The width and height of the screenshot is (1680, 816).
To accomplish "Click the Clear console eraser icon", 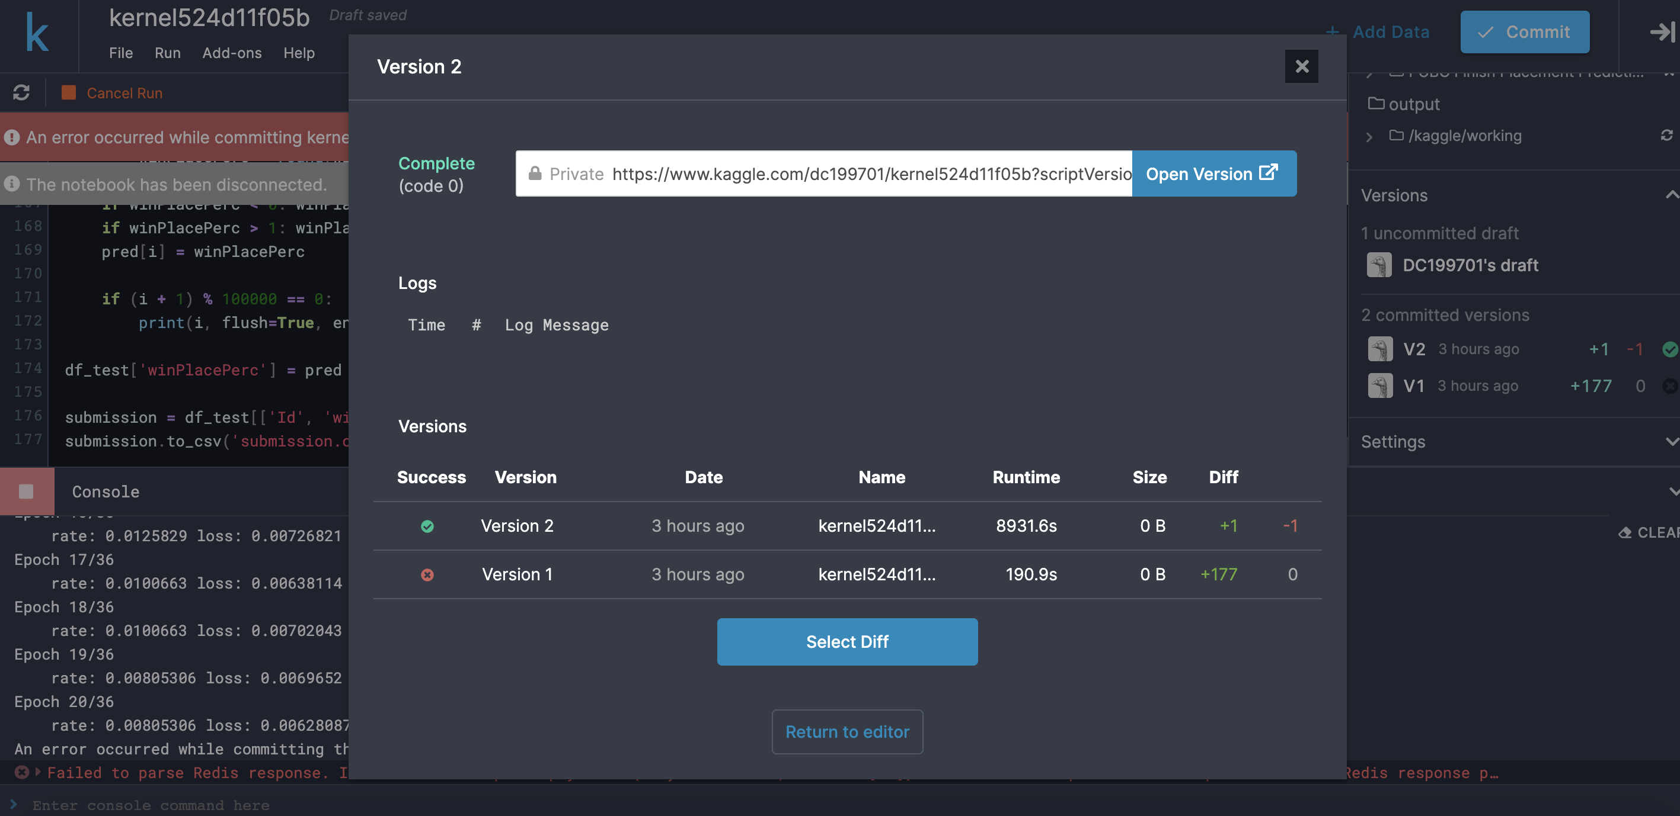I will 1625,533.
